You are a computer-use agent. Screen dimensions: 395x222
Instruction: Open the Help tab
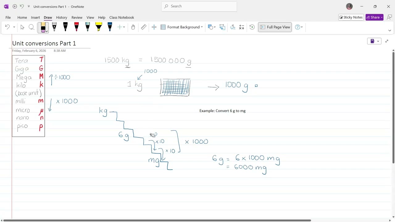pyautogui.click(x=102, y=18)
